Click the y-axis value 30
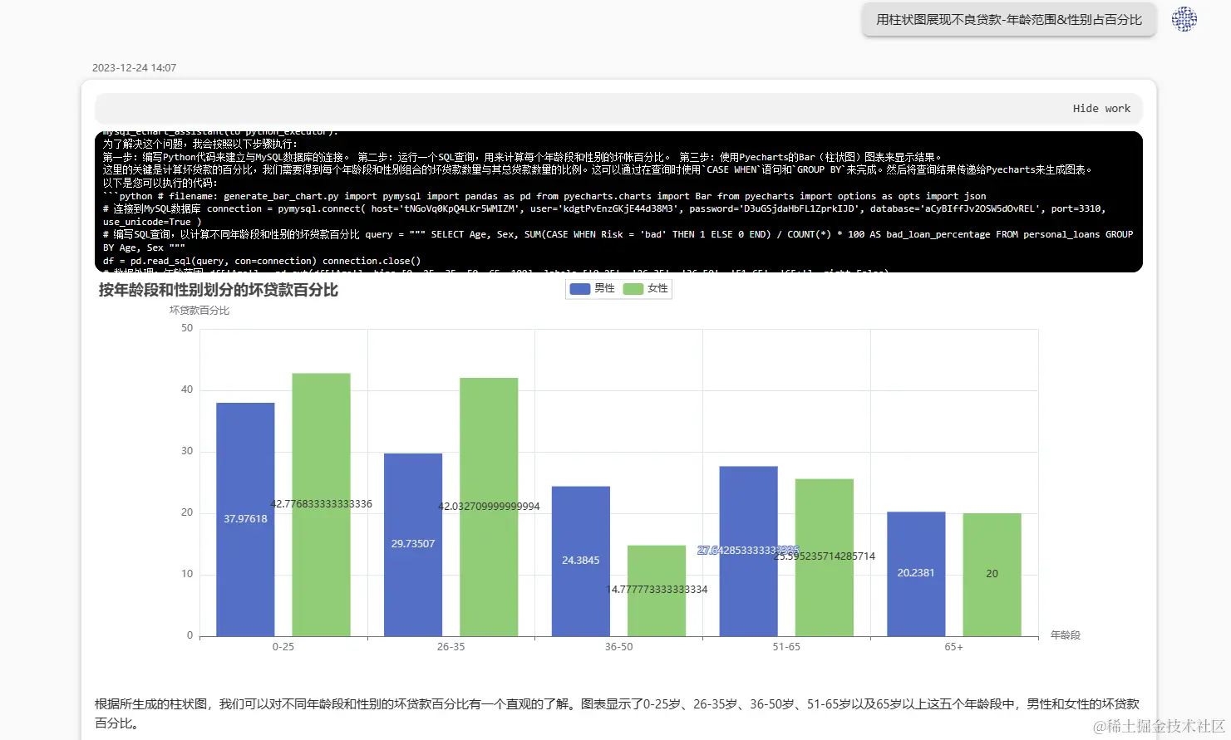 [187, 451]
